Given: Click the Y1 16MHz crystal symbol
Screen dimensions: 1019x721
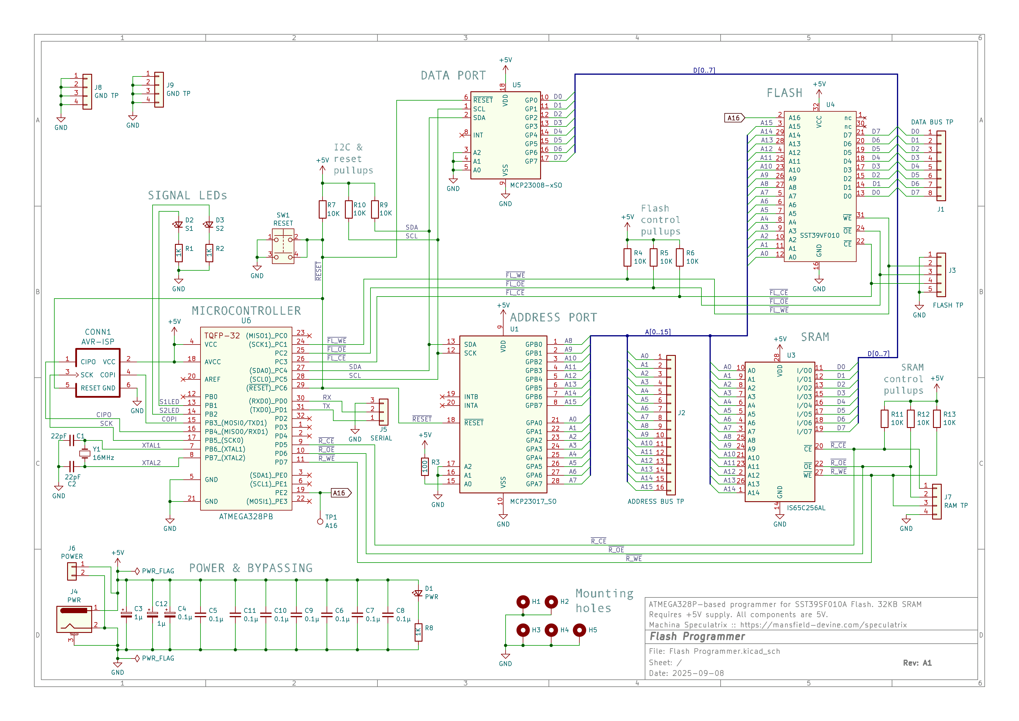Looking at the screenshot, I should click(x=85, y=453).
